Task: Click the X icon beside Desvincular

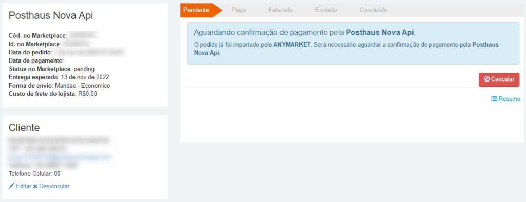Action: tap(35, 186)
